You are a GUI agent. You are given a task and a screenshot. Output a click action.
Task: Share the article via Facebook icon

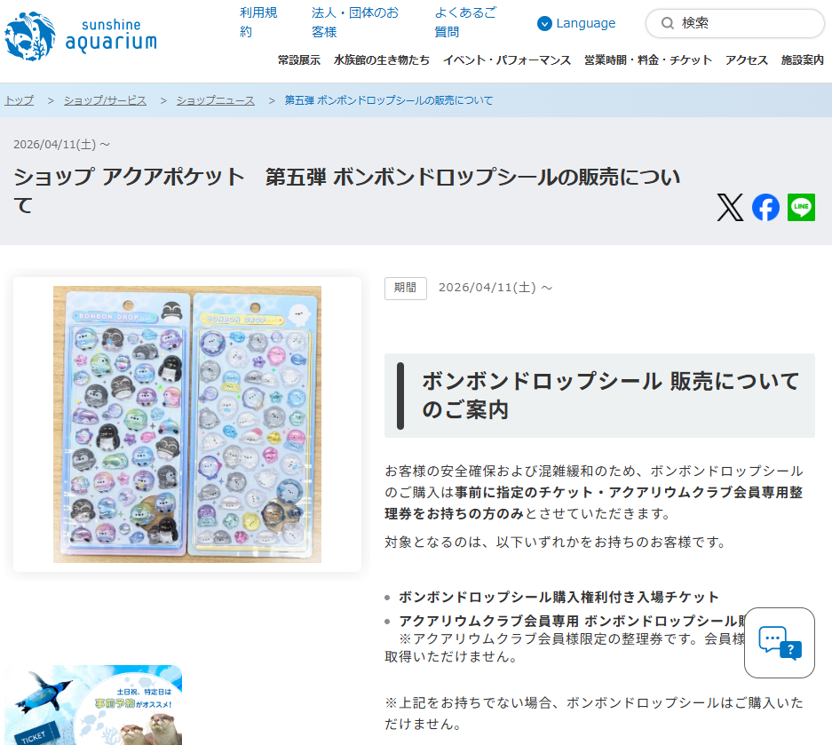(765, 208)
